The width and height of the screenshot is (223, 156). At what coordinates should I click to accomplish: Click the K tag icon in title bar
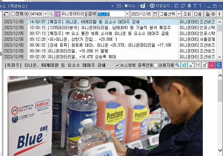(143, 6)
